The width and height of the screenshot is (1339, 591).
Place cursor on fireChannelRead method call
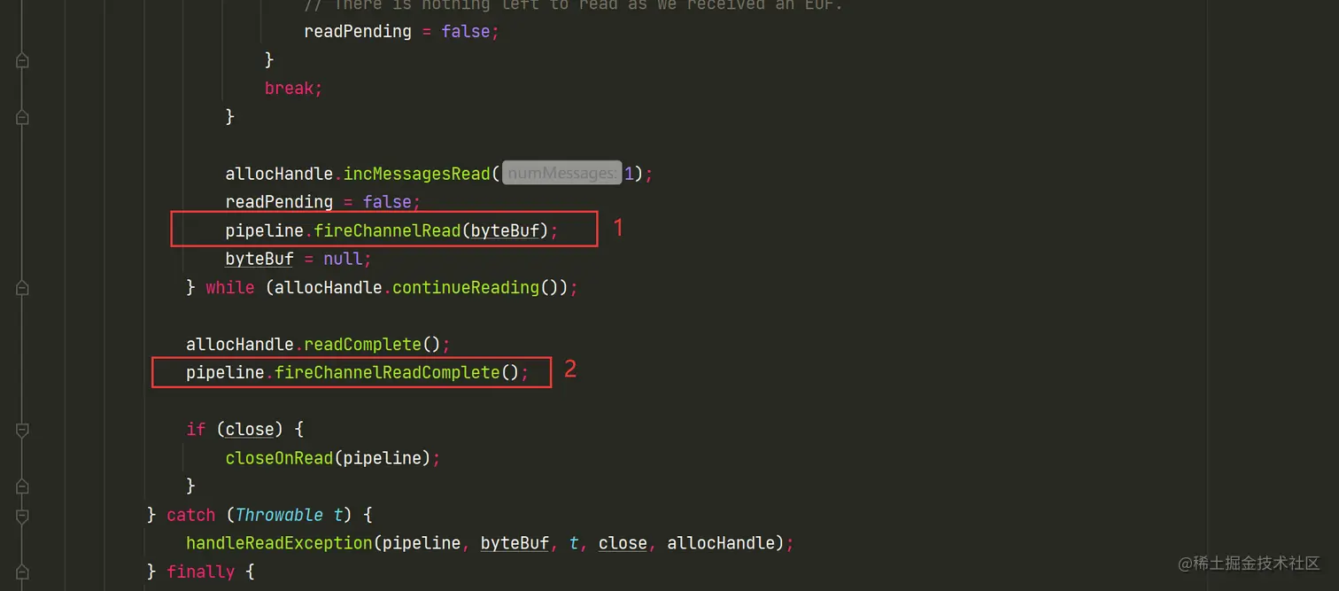[387, 230]
